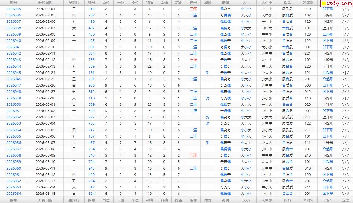The image size is (353, 203).
Task: Click 凹下形 in row 2026064
Action: coord(328,194)
